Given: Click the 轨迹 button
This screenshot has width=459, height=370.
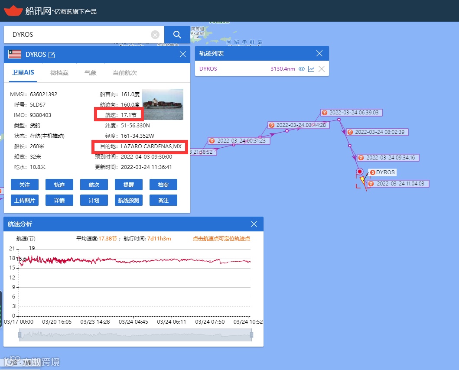Looking at the screenshot, I should [59, 185].
